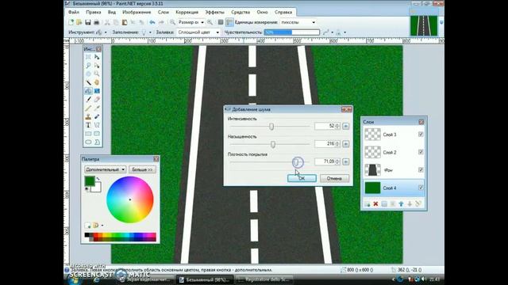This screenshot has height=285, width=508.
Task: Click the Save icon in toolbar
Action: point(88,22)
